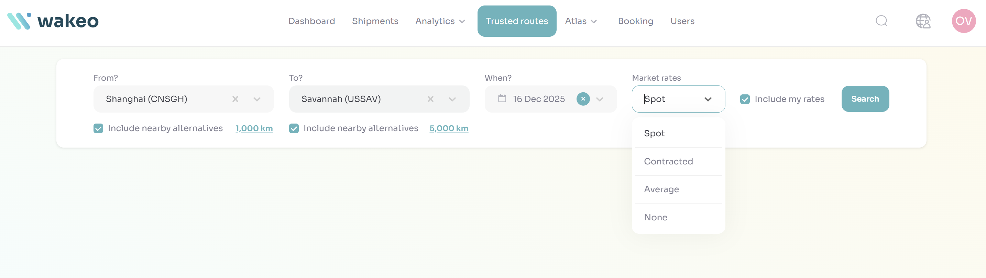The height and width of the screenshot is (278, 986).
Task: Click the globe user language icon
Action: tap(922, 21)
